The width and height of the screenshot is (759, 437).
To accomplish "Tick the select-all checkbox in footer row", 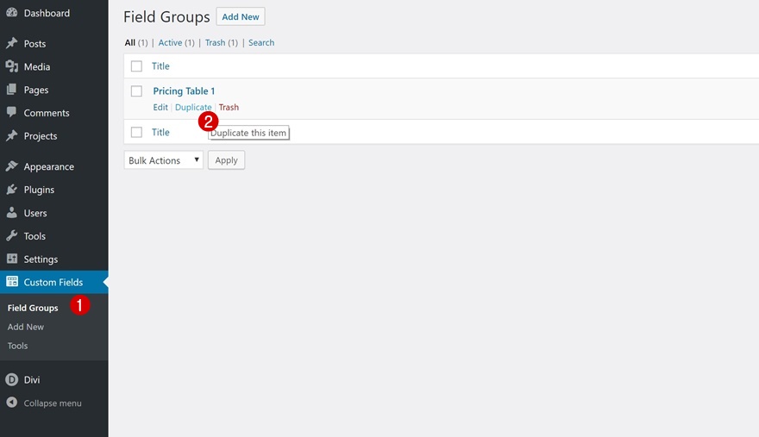I will pos(136,132).
